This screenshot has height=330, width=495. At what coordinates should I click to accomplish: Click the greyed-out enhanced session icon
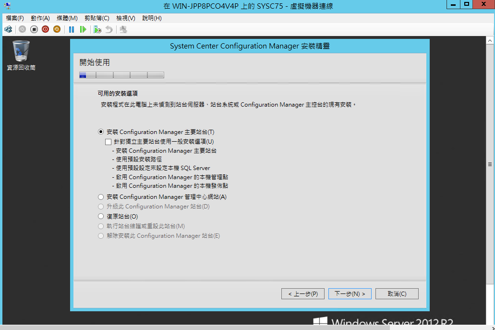(123, 29)
